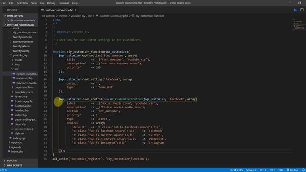The image size is (306, 172).
Task: Click the Explorer panel title
Action: pos(12,10)
